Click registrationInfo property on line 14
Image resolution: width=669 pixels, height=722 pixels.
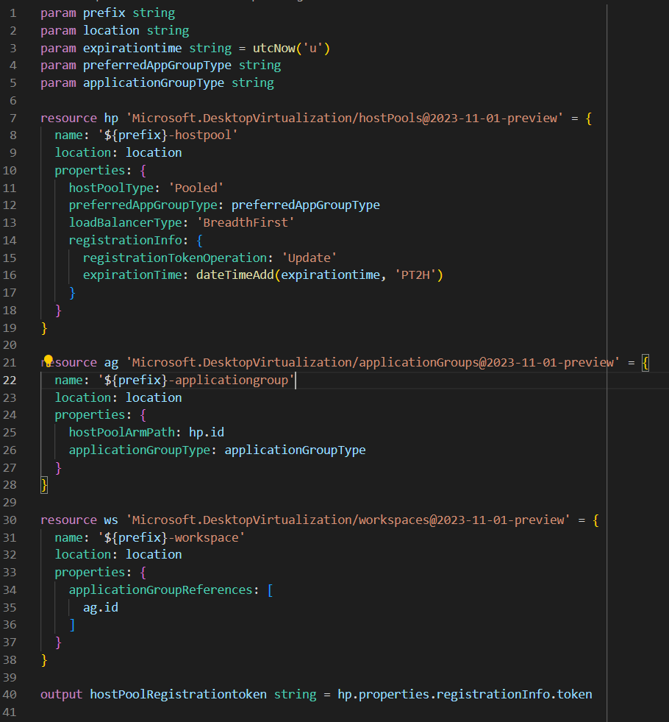(x=126, y=241)
